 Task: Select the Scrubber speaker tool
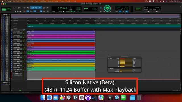(x=44, y=8)
